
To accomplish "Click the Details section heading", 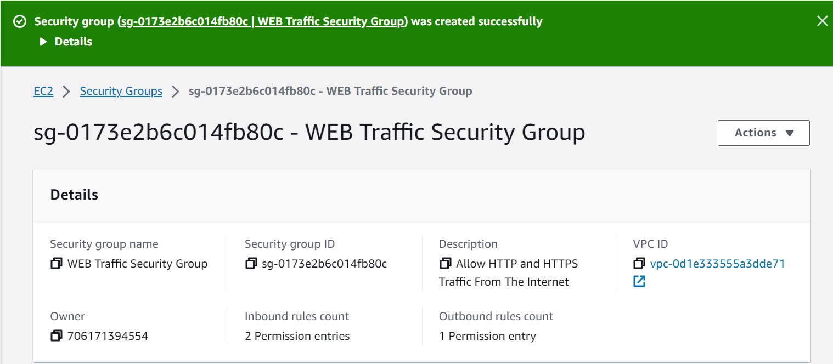I will point(74,195).
